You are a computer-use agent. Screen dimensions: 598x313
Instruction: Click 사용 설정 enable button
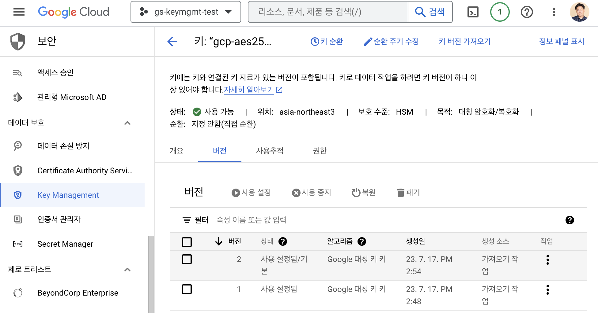click(251, 193)
